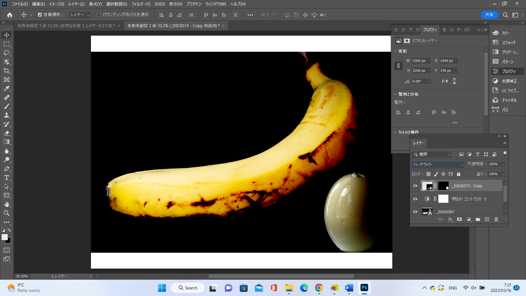Select the Hand tool
This screenshot has height=296, width=526.
7,204
